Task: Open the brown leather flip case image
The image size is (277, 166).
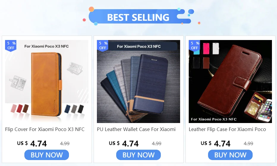Action: coord(230,82)
